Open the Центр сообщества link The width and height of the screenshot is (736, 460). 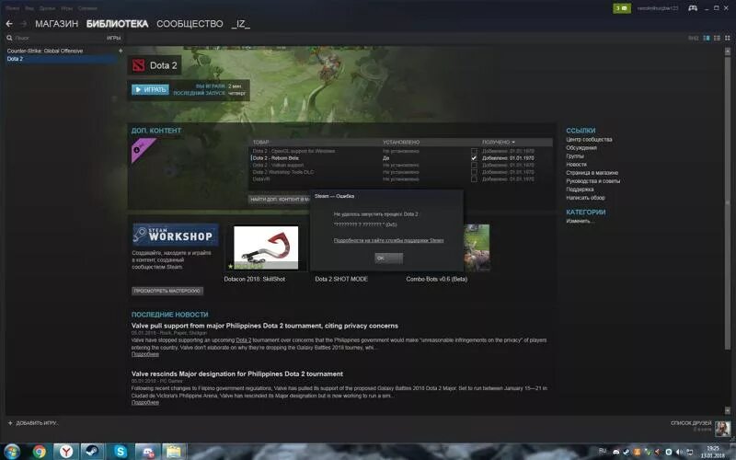tap(589, 140)
